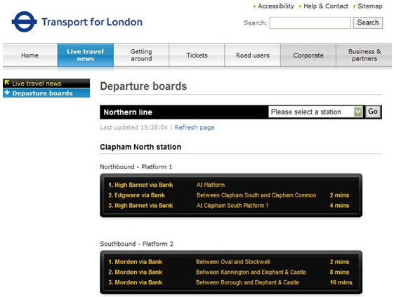394x297 pixels.
Task: Select the Road users tab
Action: click(x=253, y=55)
